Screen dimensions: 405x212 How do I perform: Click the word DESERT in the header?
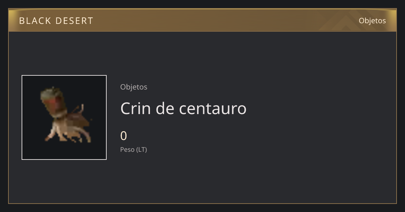point(74,21)
